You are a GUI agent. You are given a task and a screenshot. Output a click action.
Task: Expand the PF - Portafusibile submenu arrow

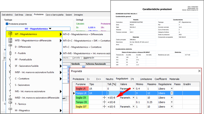(x=61, y=60)
